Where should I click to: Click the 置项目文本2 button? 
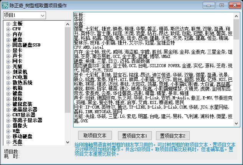(x=172, y=136)
